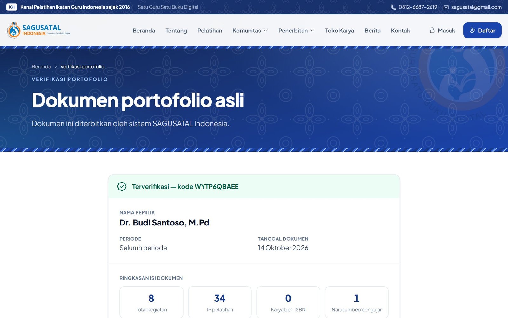
Task: Click the Karya ber-ISBN stat card
Action: coord(288,302)
